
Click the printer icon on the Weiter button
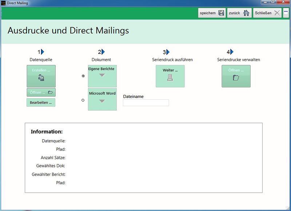(x=170, y=77)
